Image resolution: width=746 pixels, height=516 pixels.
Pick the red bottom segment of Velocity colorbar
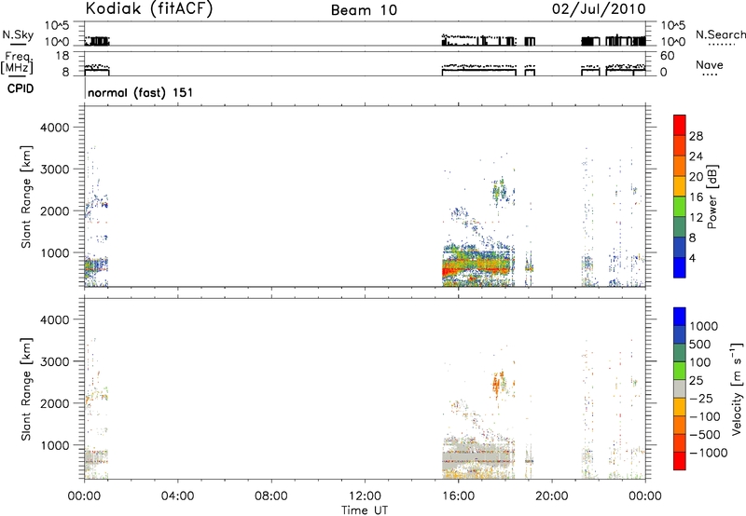[x=680, y=461]
